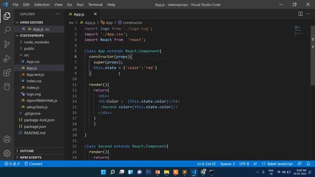This screenshot has height=177, width=315.
Task: Open index.css in the file tree
Action: [x=34, y=81]
